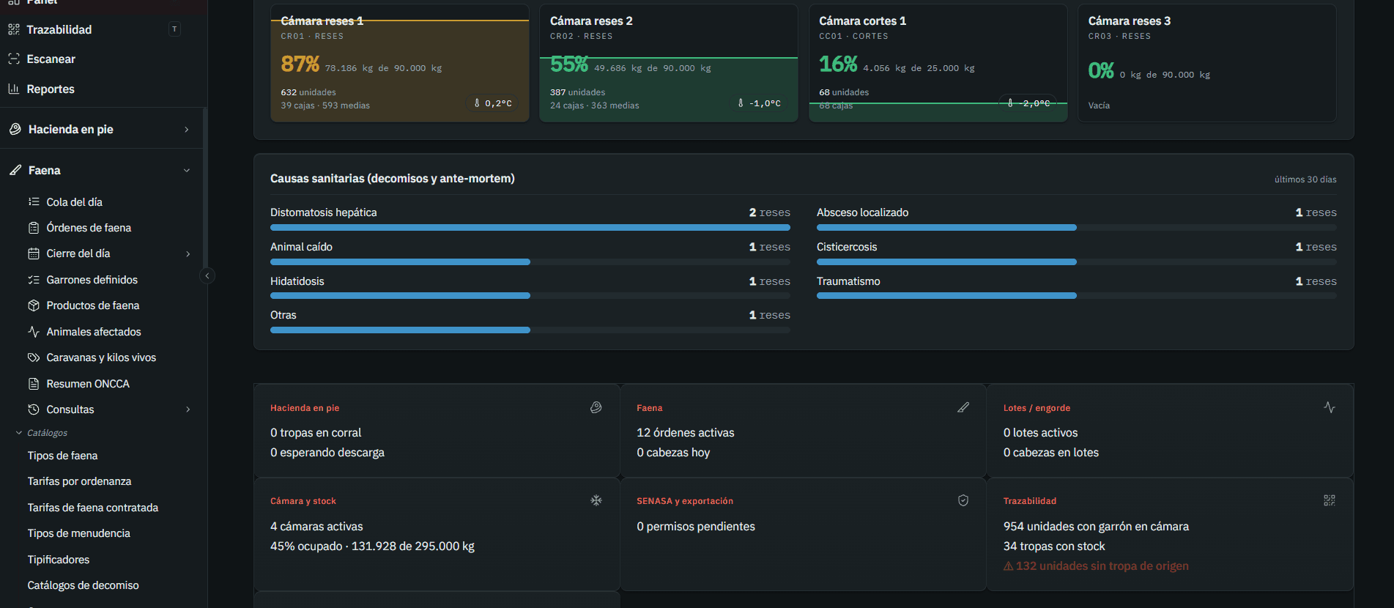Click the Distomatosis hepática progress bar
1394x608 pixels.
click(x=530, y=228)
